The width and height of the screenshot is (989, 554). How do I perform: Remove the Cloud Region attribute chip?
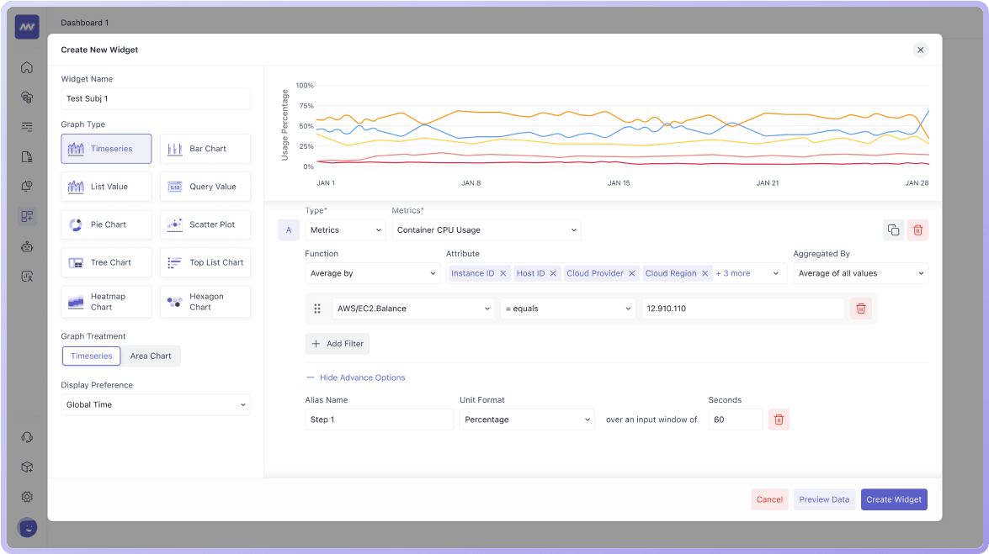coord(705,273)
